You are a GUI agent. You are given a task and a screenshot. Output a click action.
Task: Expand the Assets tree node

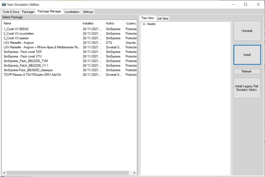point(144,24)
